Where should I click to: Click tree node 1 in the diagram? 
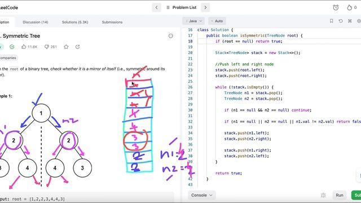41,113
